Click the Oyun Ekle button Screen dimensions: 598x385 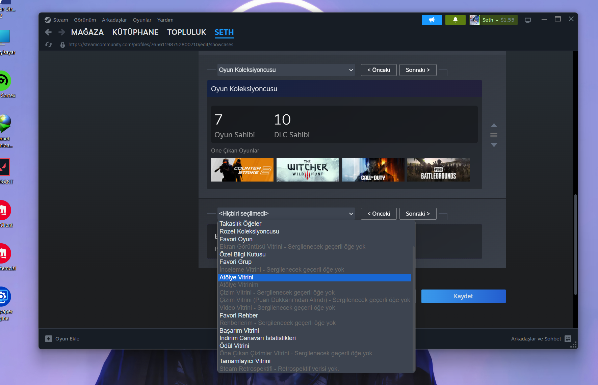(62, 339)
